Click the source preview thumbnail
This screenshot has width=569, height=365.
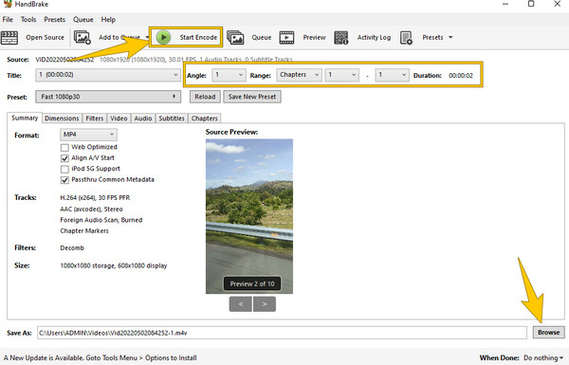tap(249, 216)
